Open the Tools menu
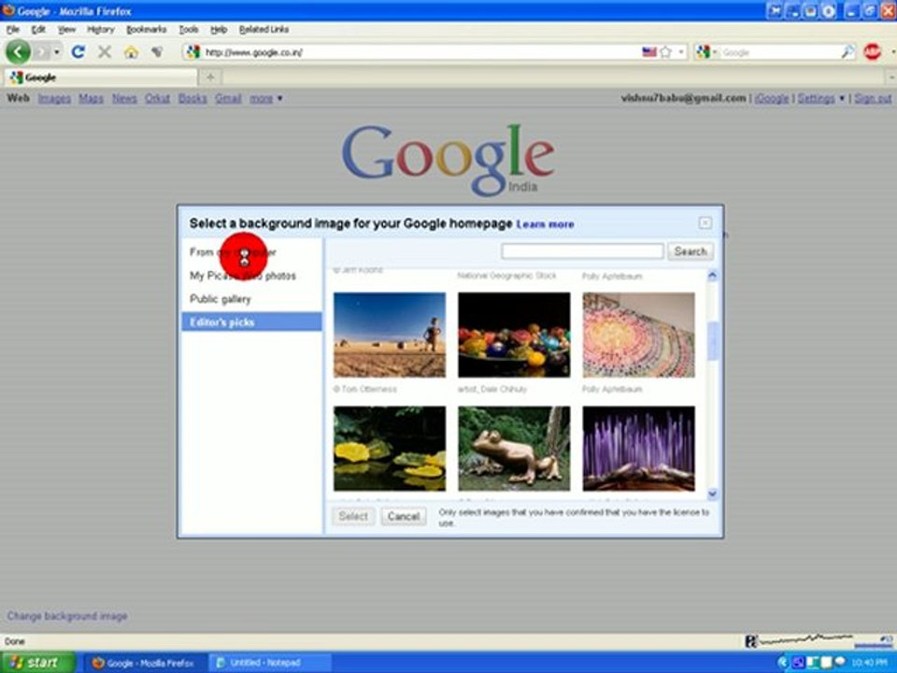 [189, 29]
